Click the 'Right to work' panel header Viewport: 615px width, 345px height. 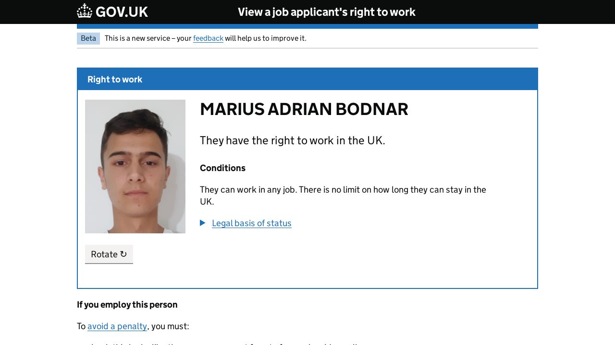point(115,80)
